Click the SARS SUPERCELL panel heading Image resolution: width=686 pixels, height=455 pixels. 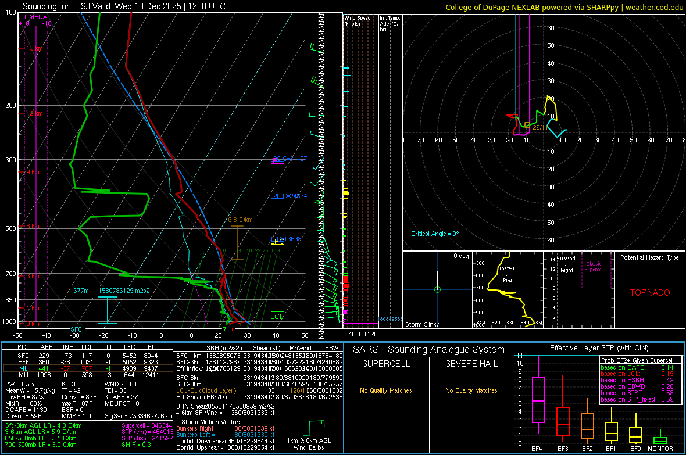click(x=385, y=364)
